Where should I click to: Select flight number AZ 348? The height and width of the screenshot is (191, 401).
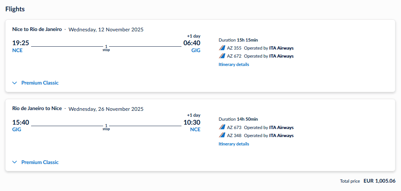(234, 136)
